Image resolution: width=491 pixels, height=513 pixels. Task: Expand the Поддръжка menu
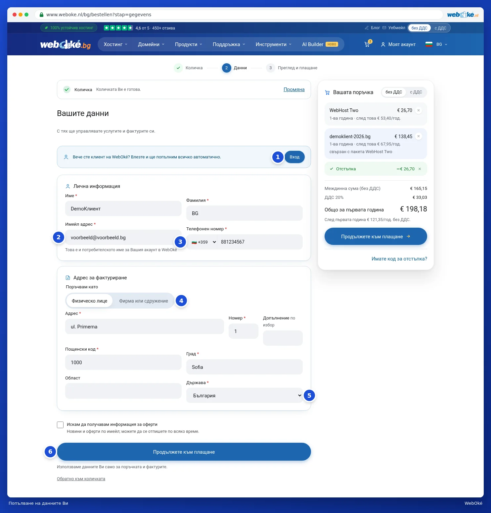click(x=229, y=44)
